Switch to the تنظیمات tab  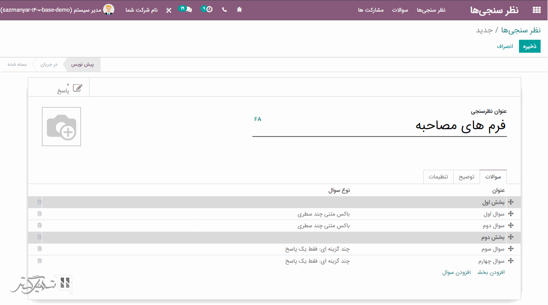438,177
